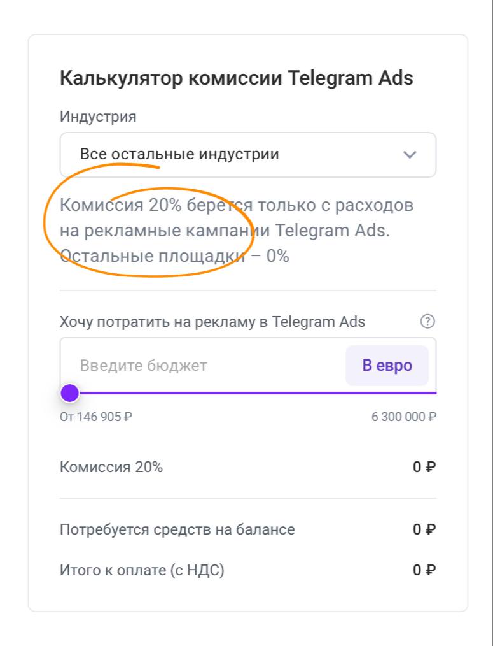Click the "Потребуется средств на балансе" label
The width and height of the screenshot is (493, 646).
coord(177,529)
